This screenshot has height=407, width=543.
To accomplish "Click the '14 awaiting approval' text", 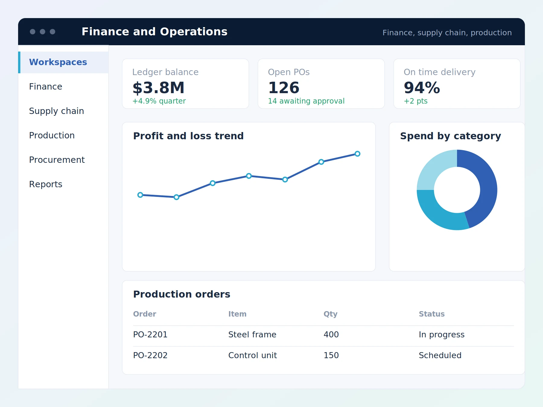I will [306, 101].
